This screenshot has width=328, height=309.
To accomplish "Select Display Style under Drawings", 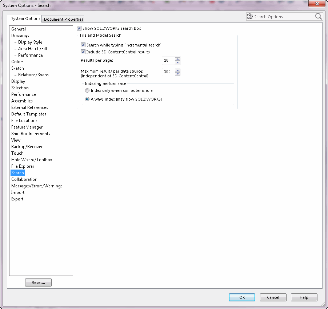I will coord(30,42).
